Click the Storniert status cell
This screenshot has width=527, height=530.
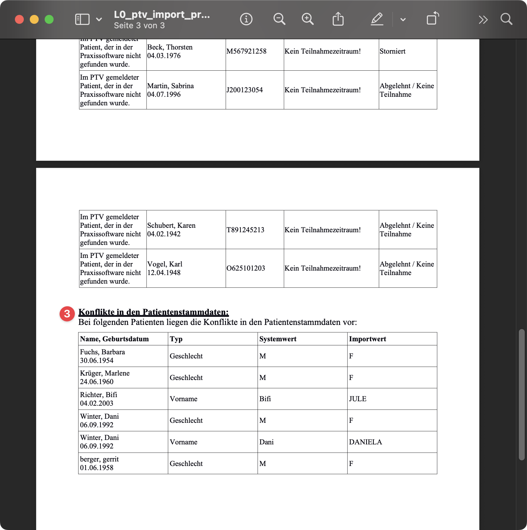pos(392,51)
